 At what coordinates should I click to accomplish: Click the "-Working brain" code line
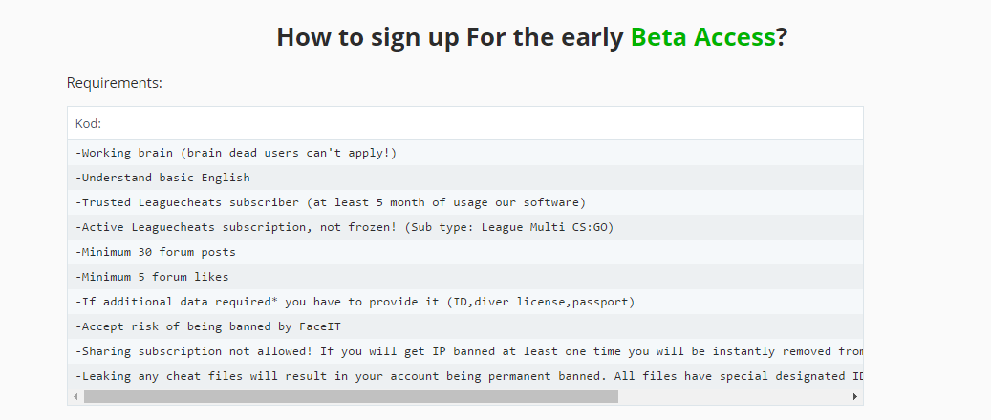[465, 153]
